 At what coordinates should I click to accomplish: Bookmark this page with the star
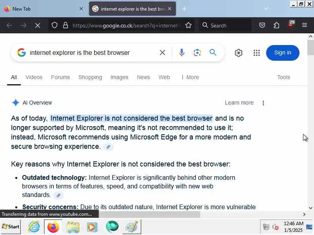coord(188,25)
